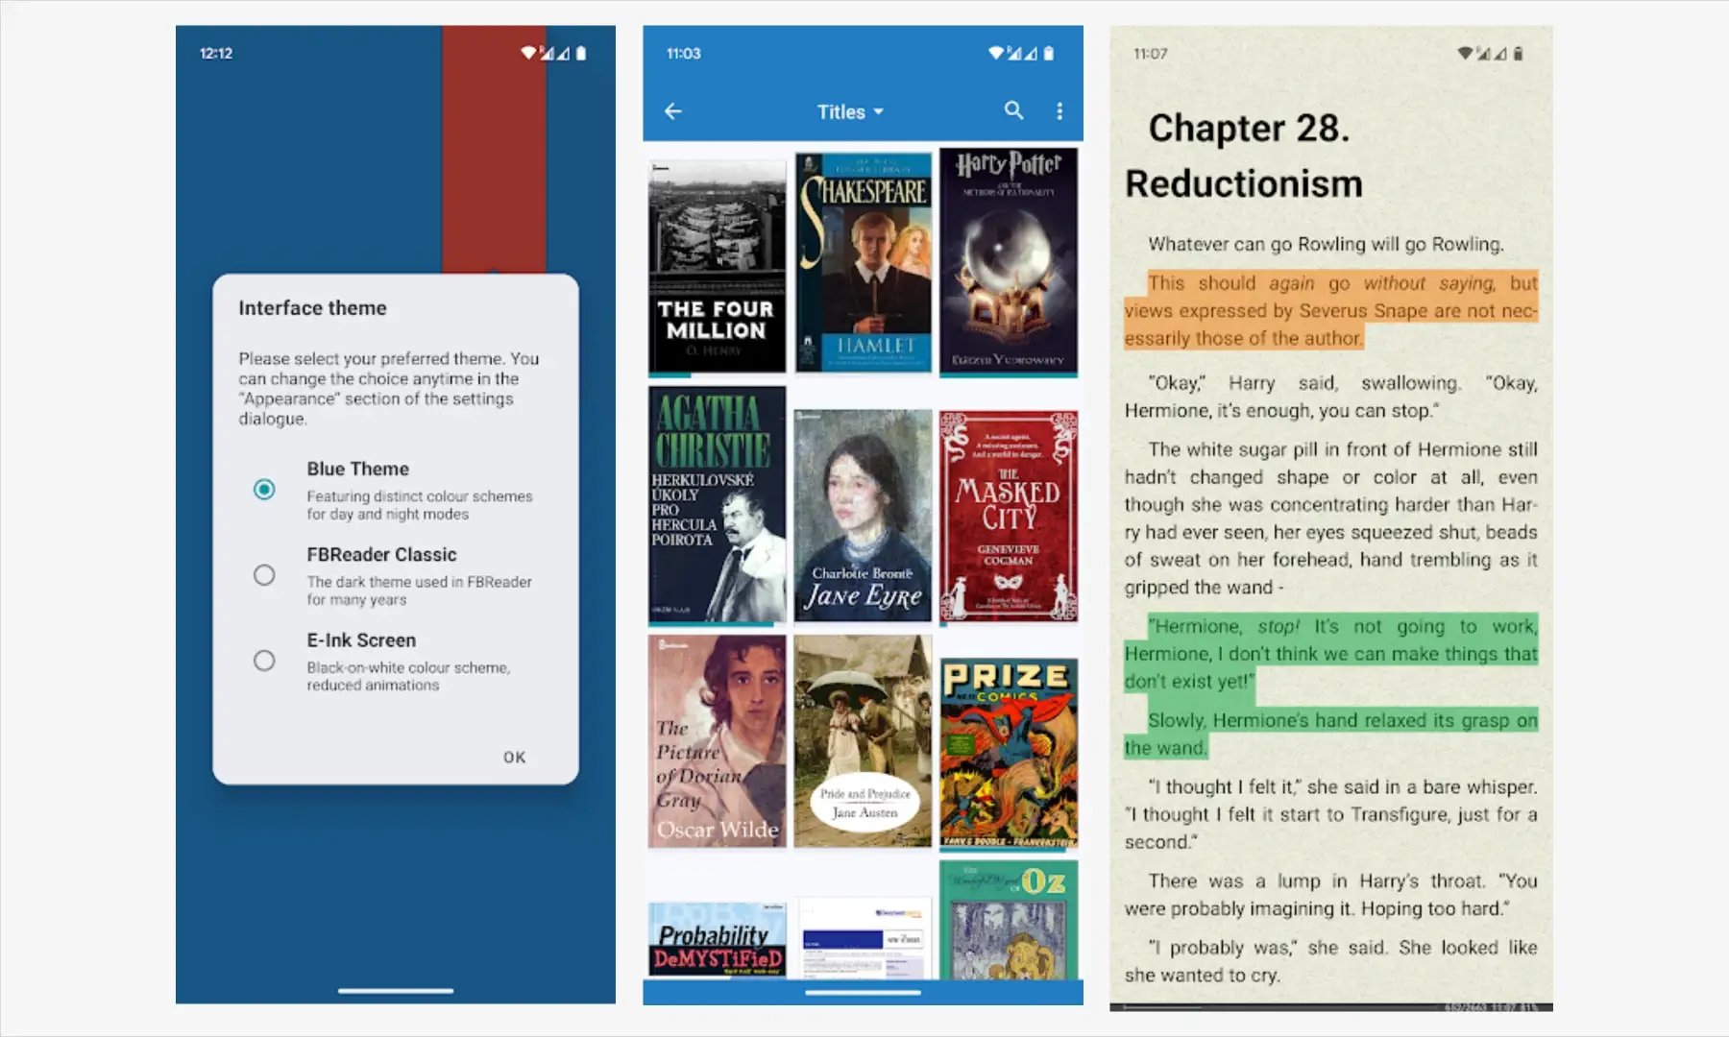Open The Picture of Dorian Gray cover

pyautogui.click(x=717, y=741)
